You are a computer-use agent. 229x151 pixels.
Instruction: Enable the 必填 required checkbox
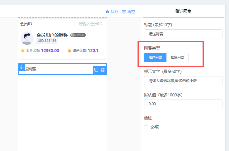[146, 127]
